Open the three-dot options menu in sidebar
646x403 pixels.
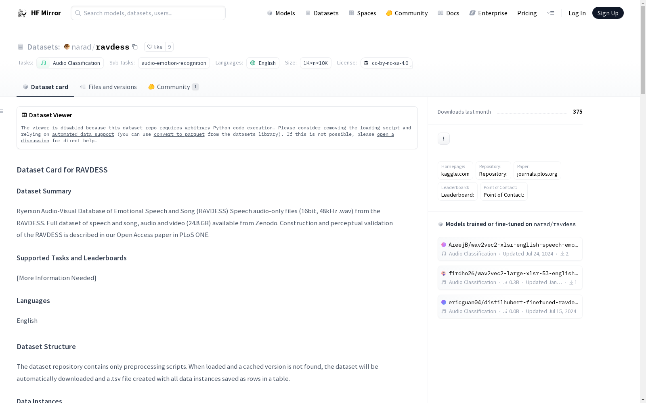444,139
